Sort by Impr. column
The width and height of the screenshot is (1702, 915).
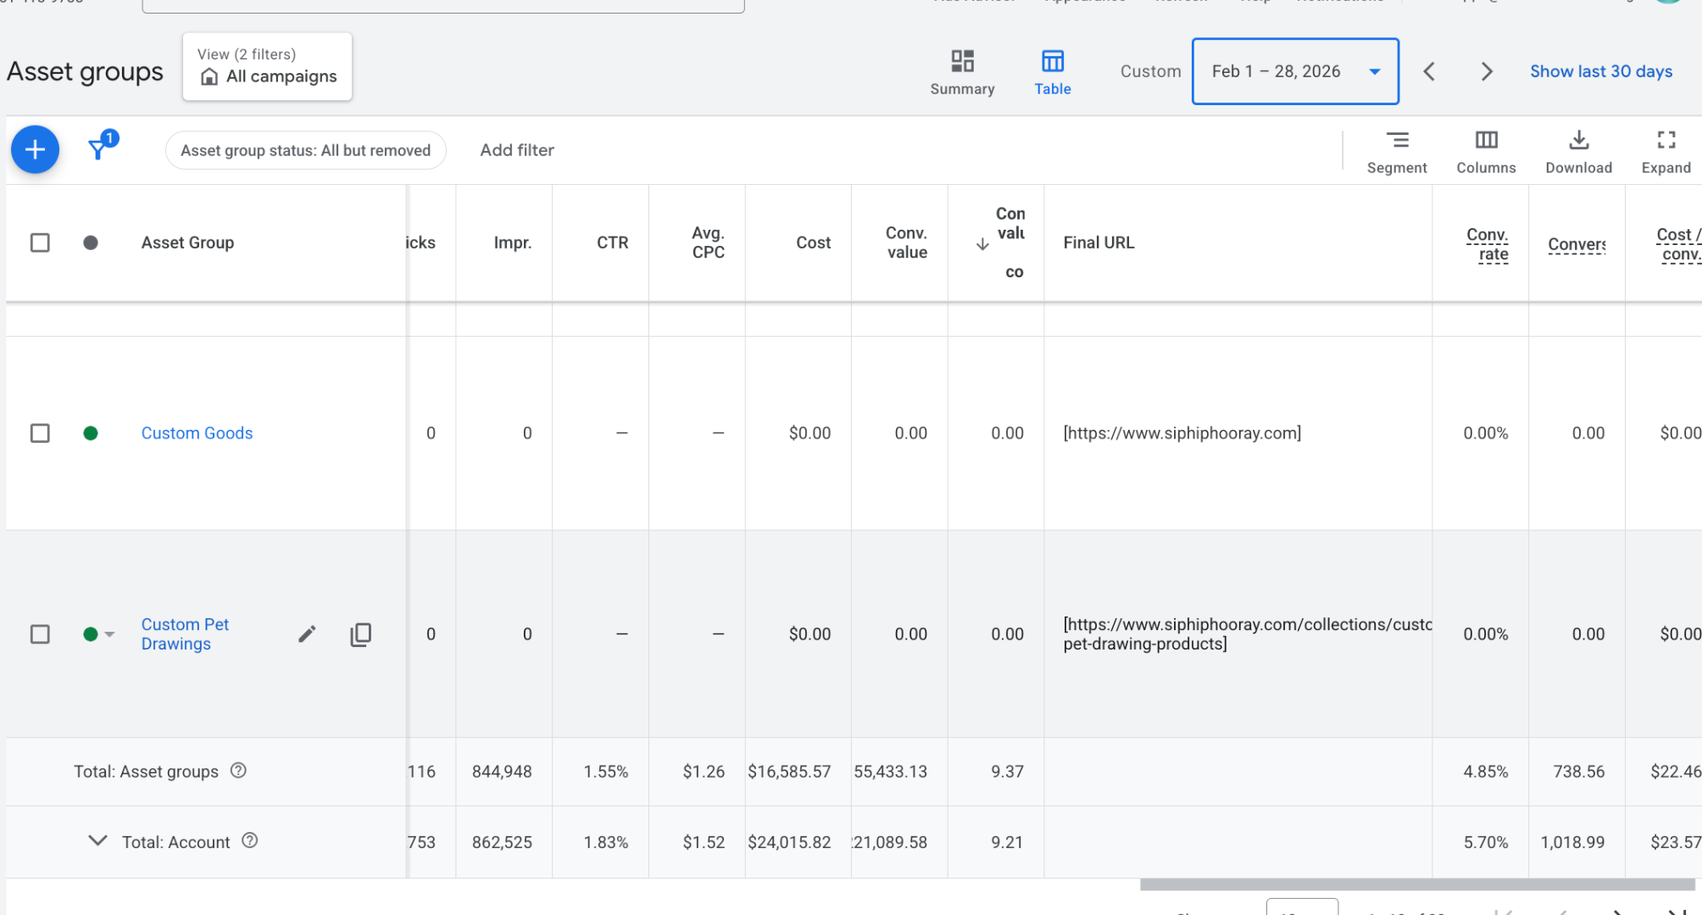tap(513, 243)
